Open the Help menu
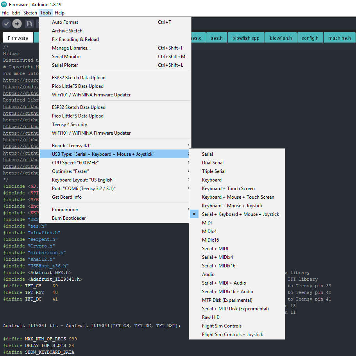 (59, 13)
